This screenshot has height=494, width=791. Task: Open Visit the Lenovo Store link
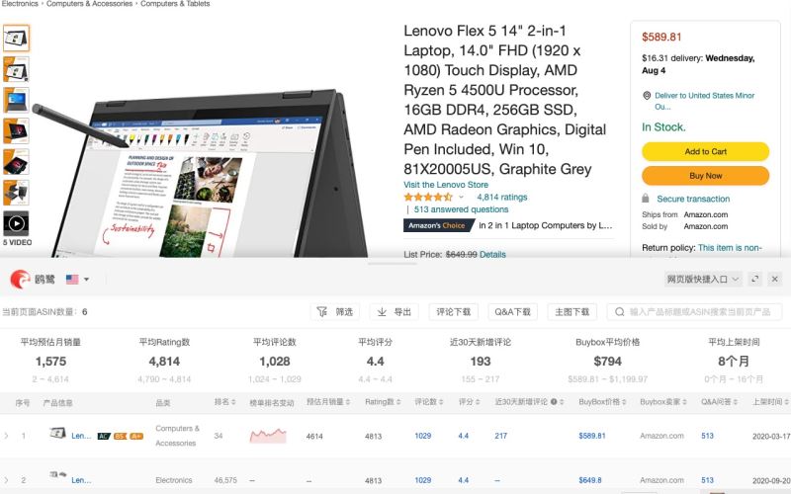pyautogui.click(x=446, y=185)
